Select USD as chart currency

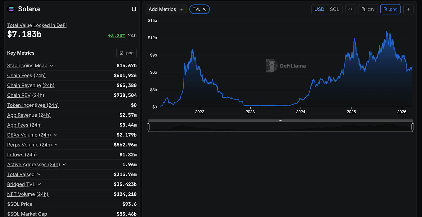(319, 9)
